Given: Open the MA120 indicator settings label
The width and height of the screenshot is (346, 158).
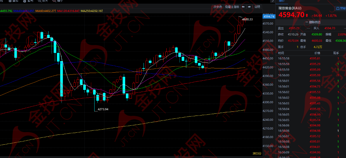Looking at the screenshot, I should pos(68,11).
